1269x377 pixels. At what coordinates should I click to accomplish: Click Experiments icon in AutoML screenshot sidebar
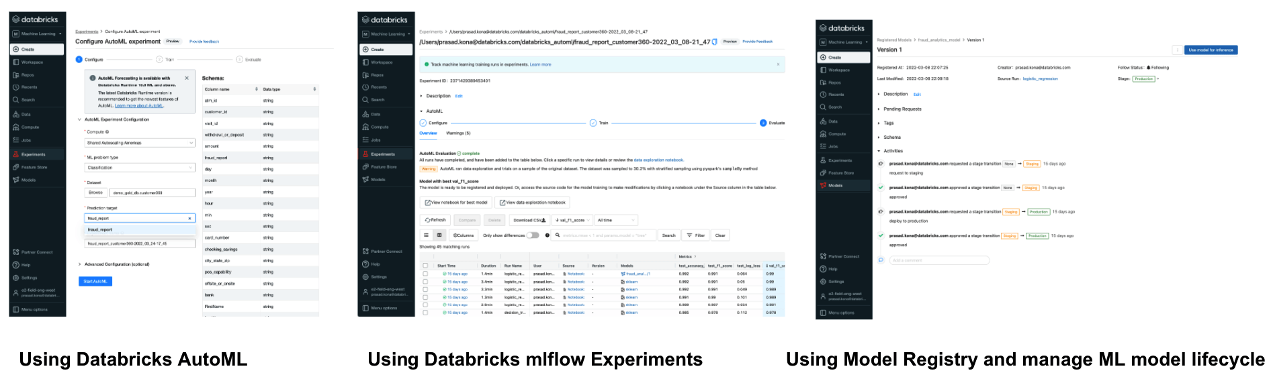[x=16, y=154]
